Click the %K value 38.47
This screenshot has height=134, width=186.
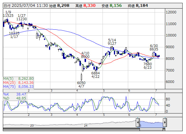click(21, 94)
